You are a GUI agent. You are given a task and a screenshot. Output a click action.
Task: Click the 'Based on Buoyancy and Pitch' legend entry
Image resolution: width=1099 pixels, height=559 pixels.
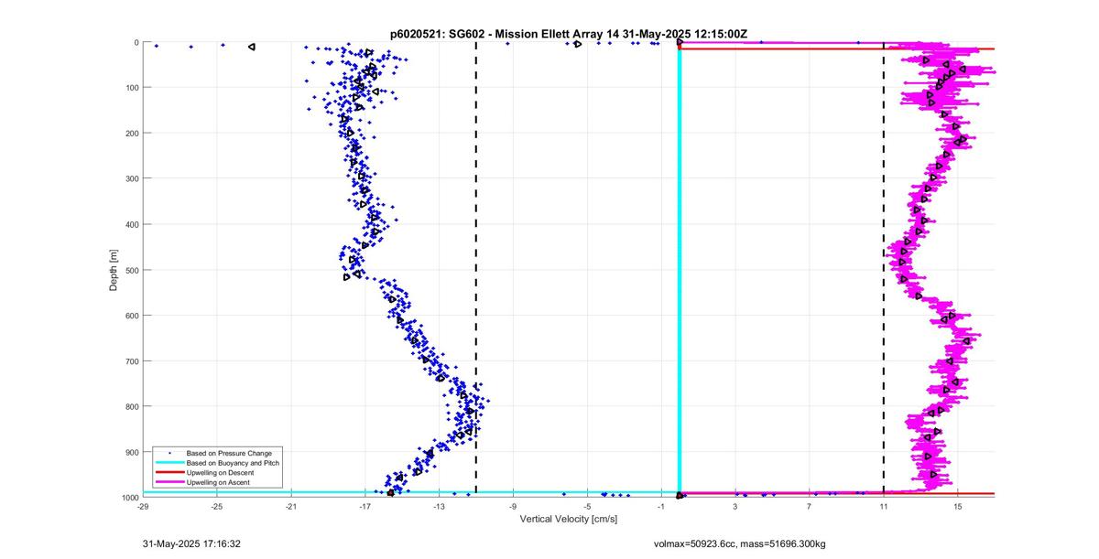click(x=234, y=463)
